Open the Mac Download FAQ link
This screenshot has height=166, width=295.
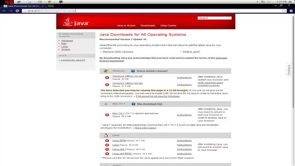coord(149,104)
